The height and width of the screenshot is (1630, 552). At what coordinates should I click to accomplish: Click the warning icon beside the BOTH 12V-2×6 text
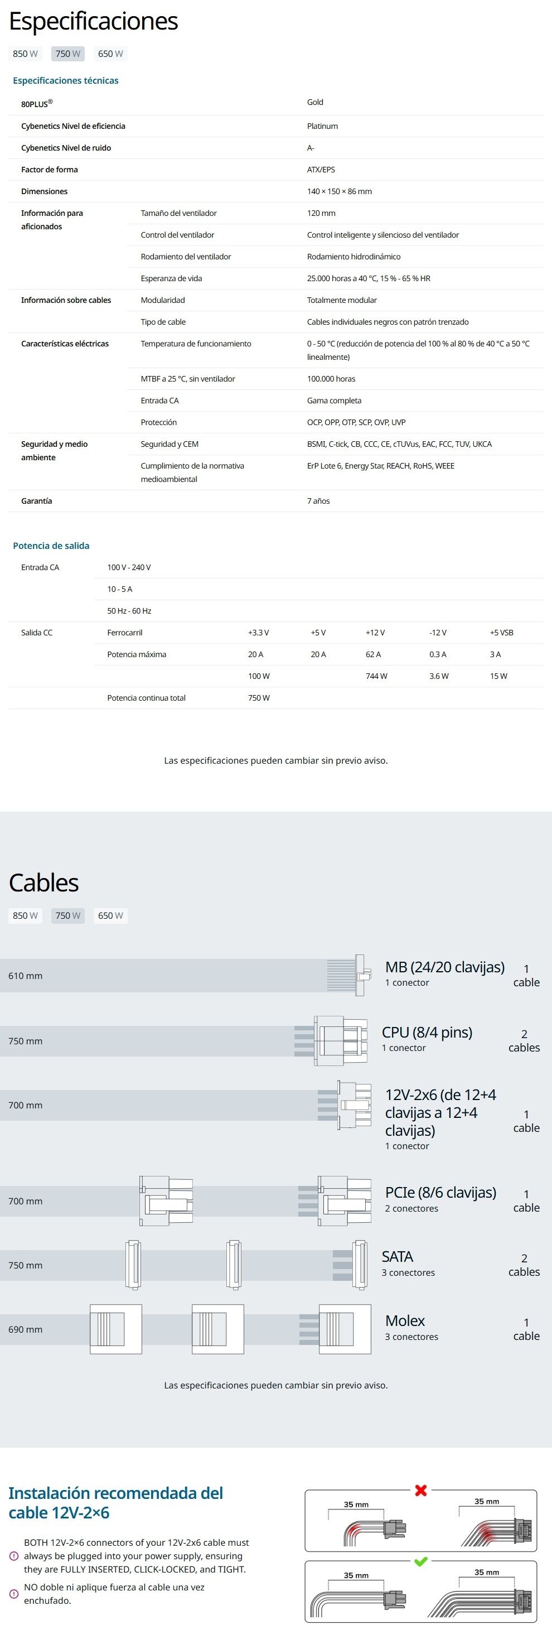(x=14, y=1556)
